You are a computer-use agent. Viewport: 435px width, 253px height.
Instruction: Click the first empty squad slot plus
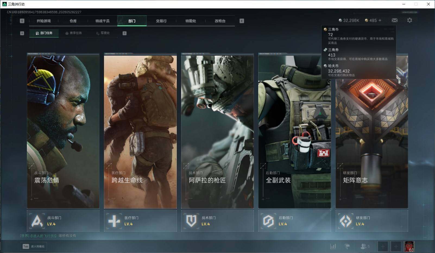coord(383,246)
